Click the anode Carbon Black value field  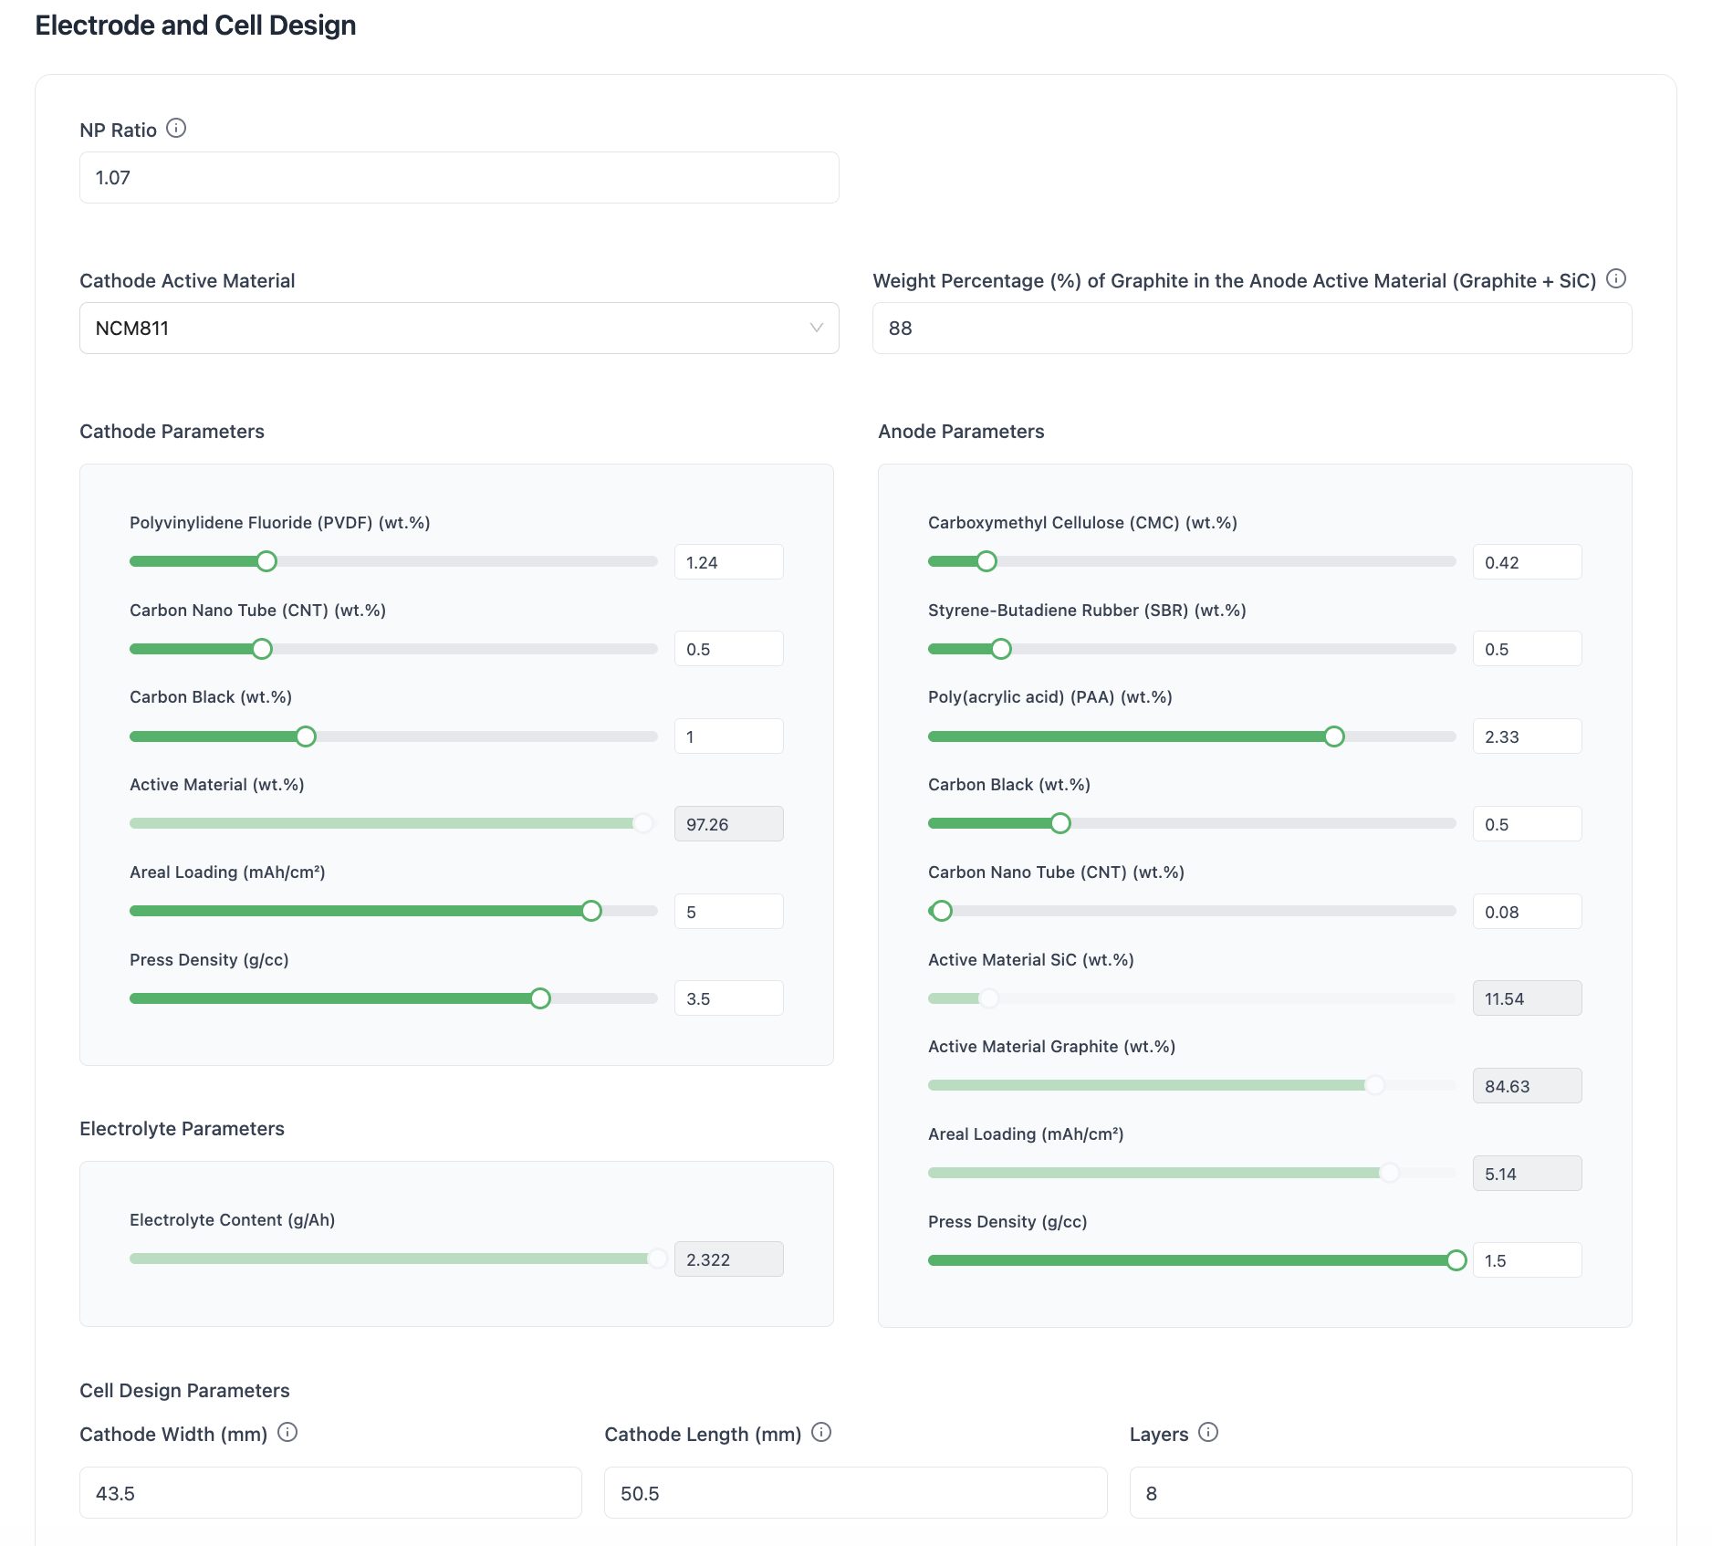(1528, 824)
